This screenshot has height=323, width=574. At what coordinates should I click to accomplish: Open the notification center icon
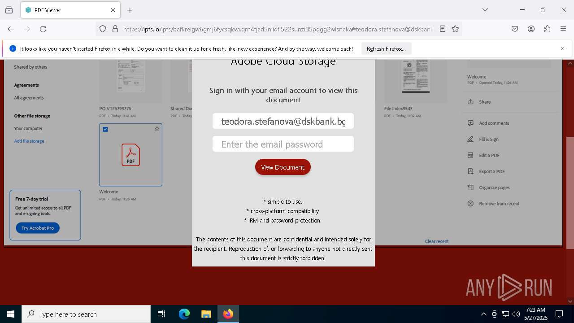(x=559, y=314)
